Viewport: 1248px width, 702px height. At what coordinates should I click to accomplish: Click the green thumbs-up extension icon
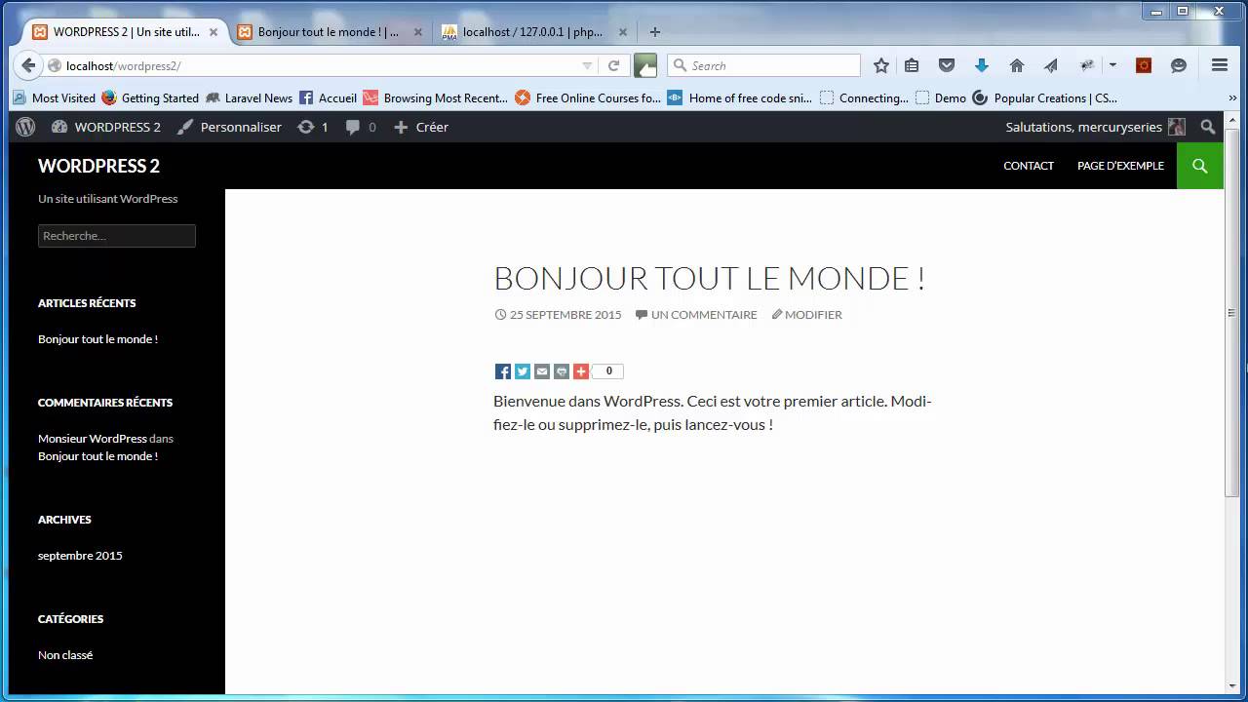pyautogui.click(x=645, y=65)
